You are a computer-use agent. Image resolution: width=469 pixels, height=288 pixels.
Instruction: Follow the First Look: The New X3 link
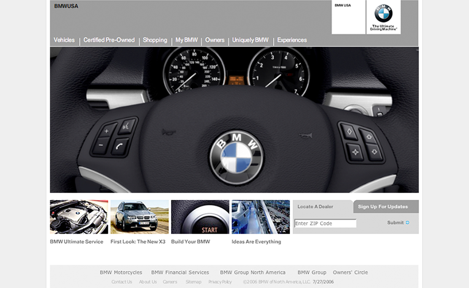tap(138, 242)
